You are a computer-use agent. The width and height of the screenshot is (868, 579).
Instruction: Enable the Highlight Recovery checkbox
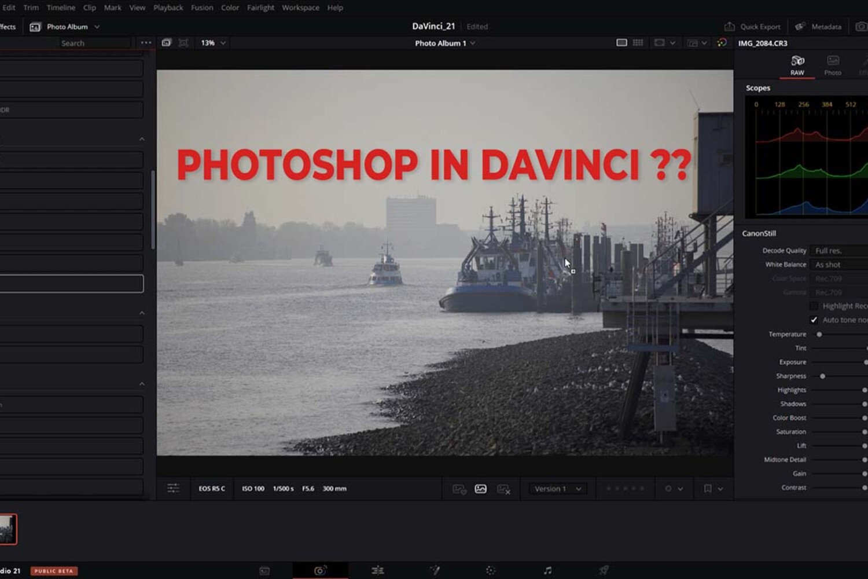point(814,306)
